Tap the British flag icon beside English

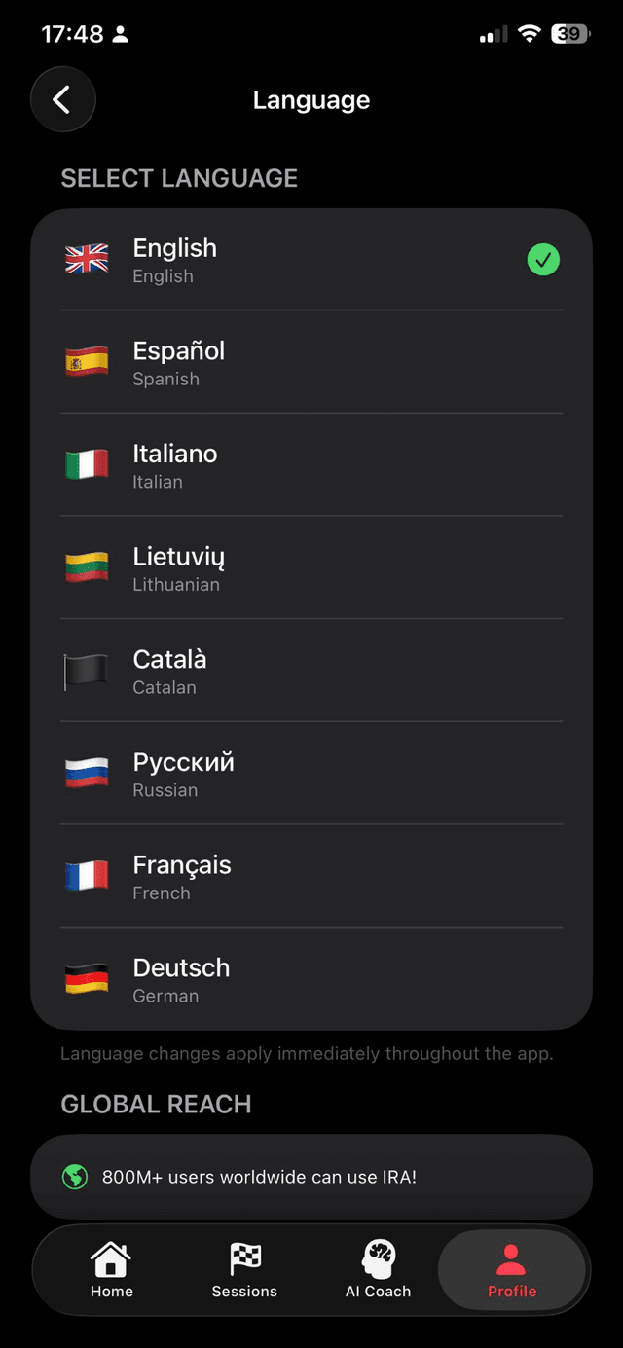tap(86, 260)
